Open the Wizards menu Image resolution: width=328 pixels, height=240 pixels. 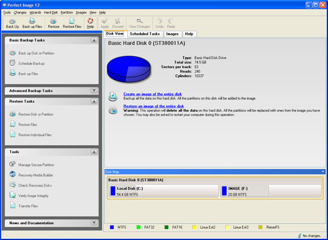click(35, 12)
